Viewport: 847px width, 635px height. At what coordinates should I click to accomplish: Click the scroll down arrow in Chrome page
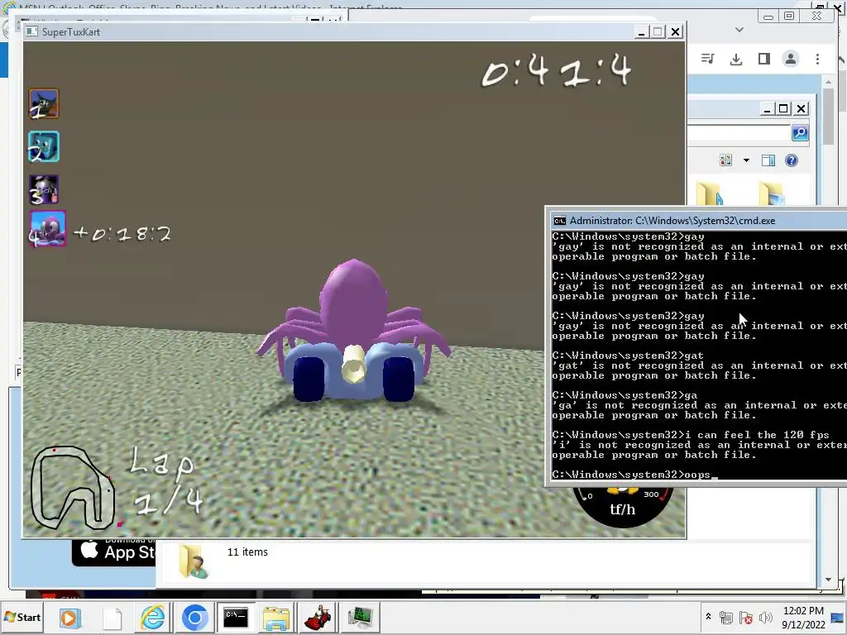click(x=829, y=580)
